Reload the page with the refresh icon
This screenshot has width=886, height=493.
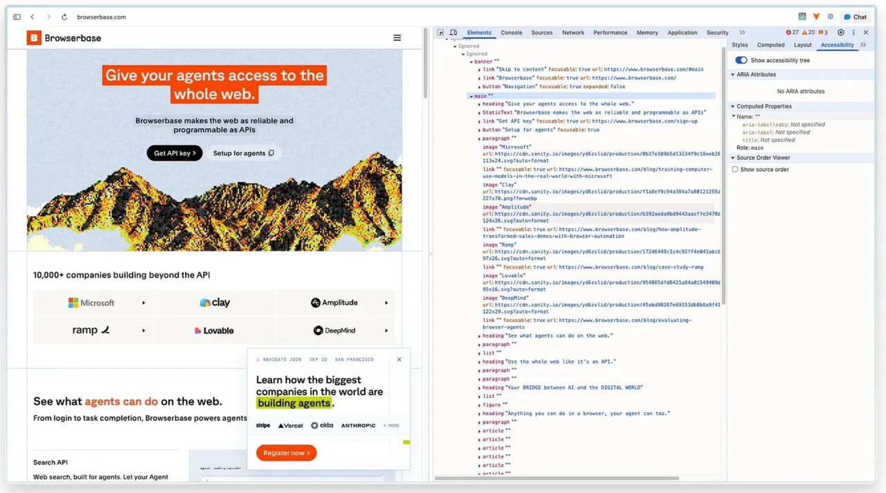pos(64,17)
